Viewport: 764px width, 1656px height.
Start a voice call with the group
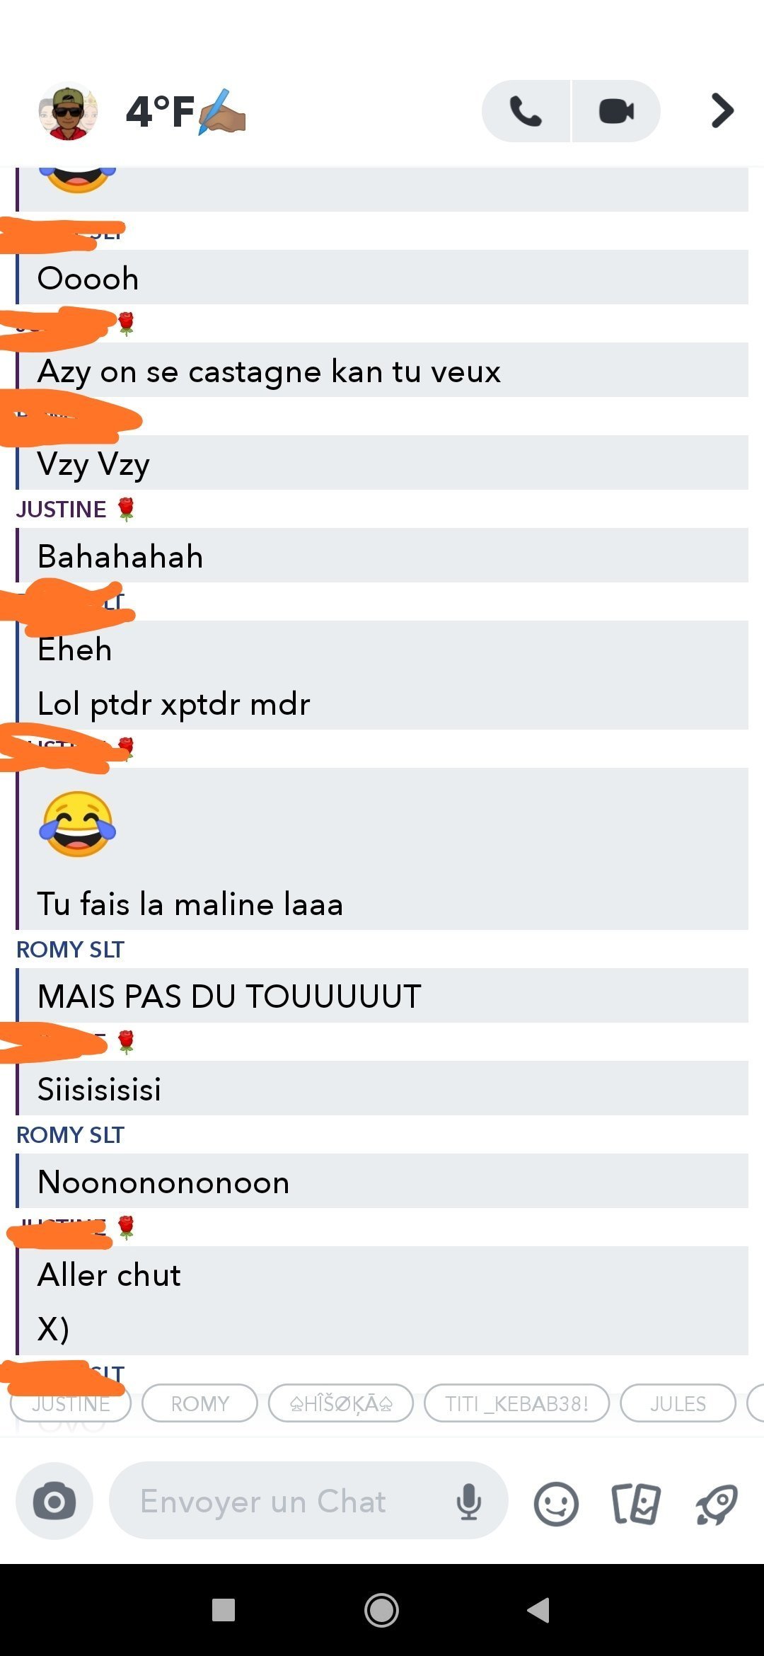tap(526, 111)
